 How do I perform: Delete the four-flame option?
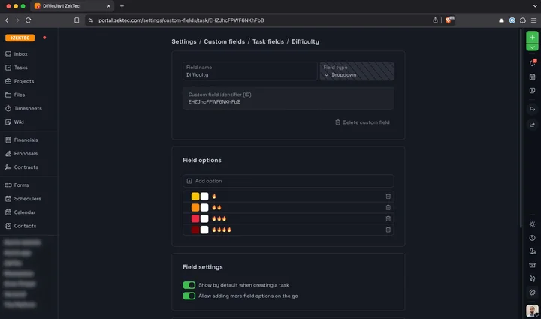pyautogui.click(x=388, y=230)
